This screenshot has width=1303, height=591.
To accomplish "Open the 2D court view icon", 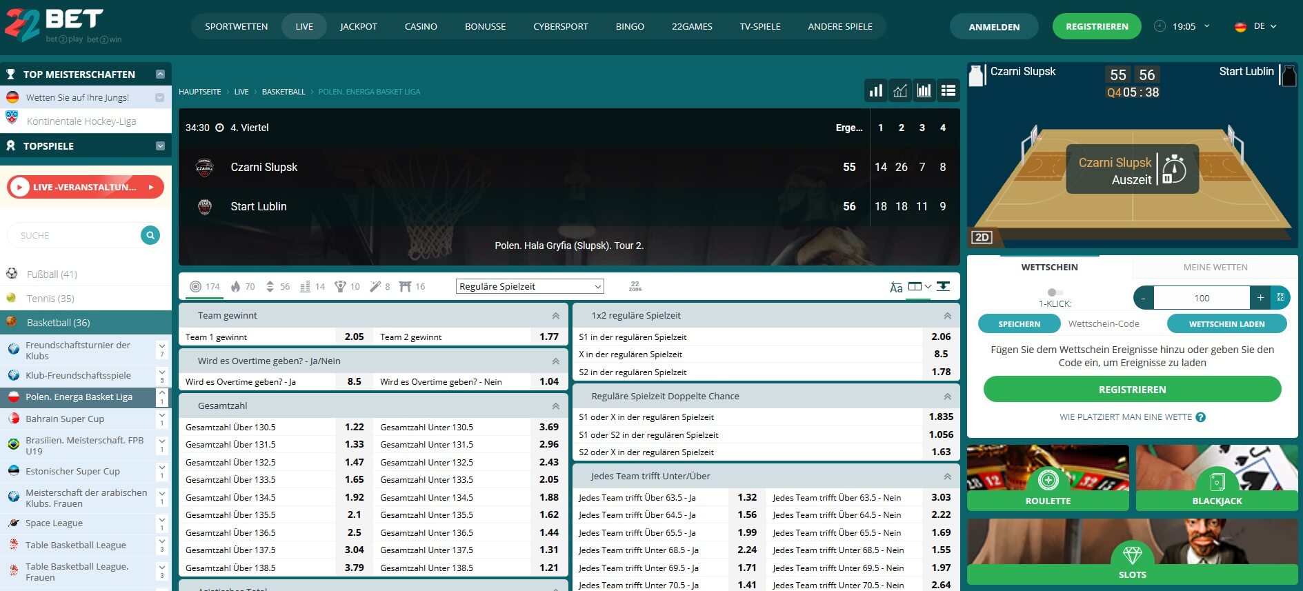I will click(982, 237).
